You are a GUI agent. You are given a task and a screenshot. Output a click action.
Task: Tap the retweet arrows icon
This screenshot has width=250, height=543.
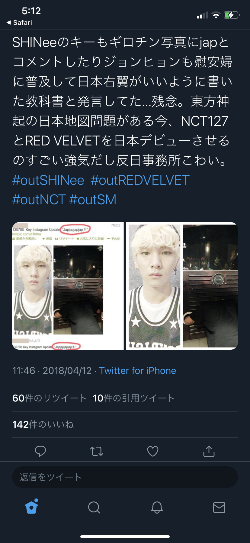point(97,451)
